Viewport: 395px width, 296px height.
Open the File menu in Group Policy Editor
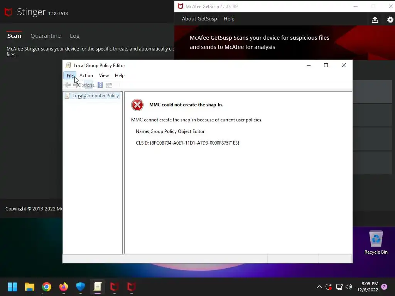click(x=70, y=76)
